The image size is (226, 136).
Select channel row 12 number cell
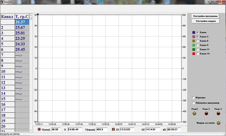(x=8, y=82)
